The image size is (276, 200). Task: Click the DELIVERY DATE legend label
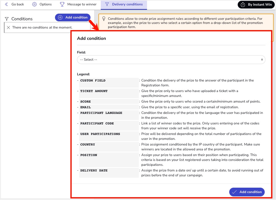click(94, 170)
